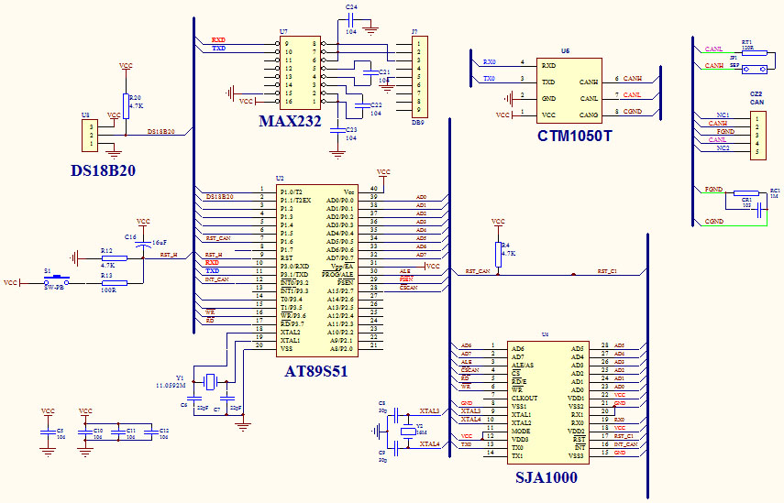Select the U3 three-pin header symbol
784x503 pixels.
90,135
